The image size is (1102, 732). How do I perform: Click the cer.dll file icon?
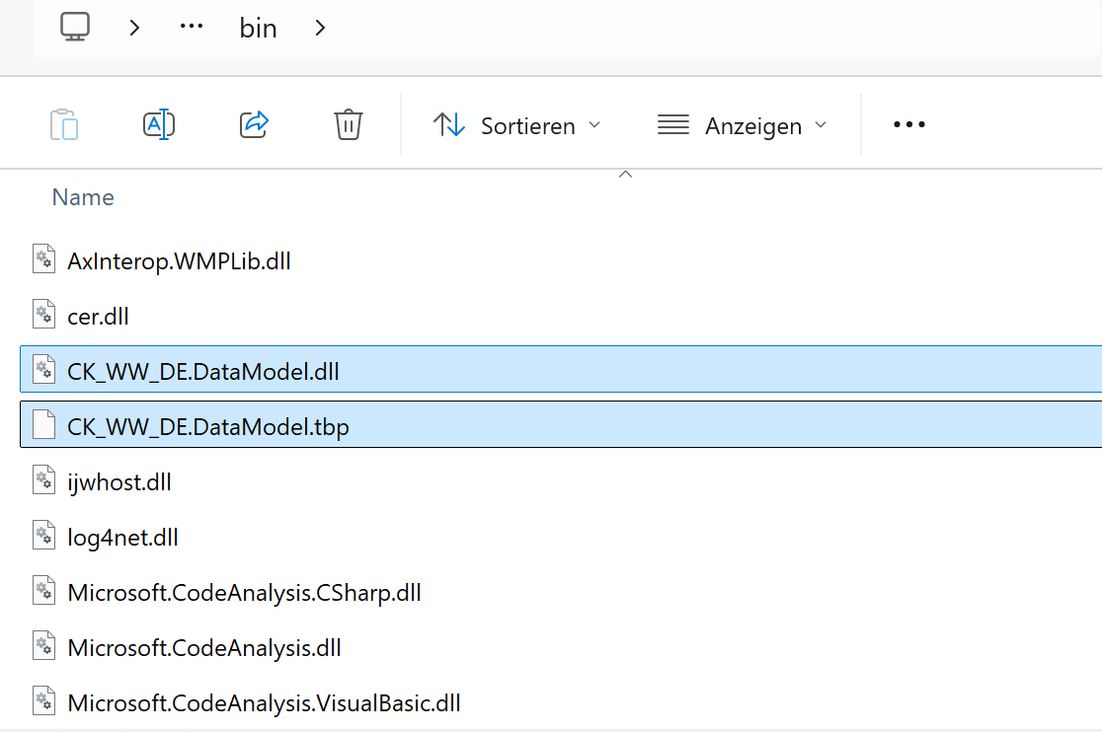click(43, 316)
